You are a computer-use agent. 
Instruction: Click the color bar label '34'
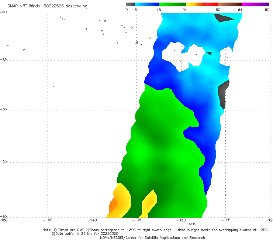tap(185, 10)
